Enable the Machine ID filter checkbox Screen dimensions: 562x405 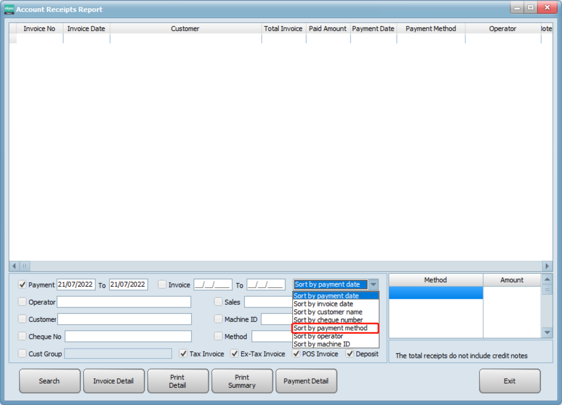pos(218,319)
